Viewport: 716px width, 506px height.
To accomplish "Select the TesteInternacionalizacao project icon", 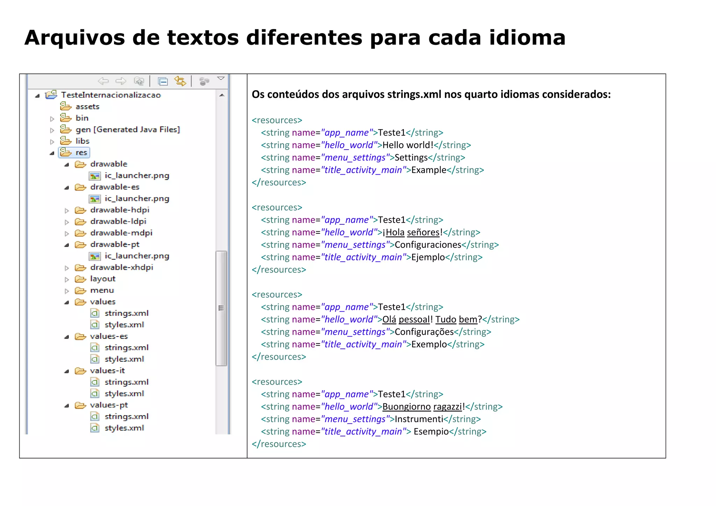I will pos(51,95).
